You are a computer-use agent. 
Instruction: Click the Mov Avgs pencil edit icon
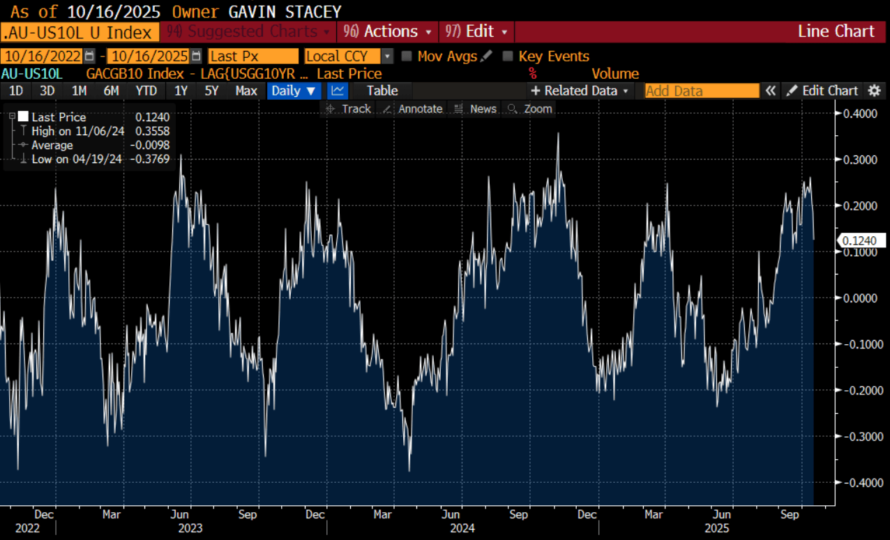pos(486,56)
